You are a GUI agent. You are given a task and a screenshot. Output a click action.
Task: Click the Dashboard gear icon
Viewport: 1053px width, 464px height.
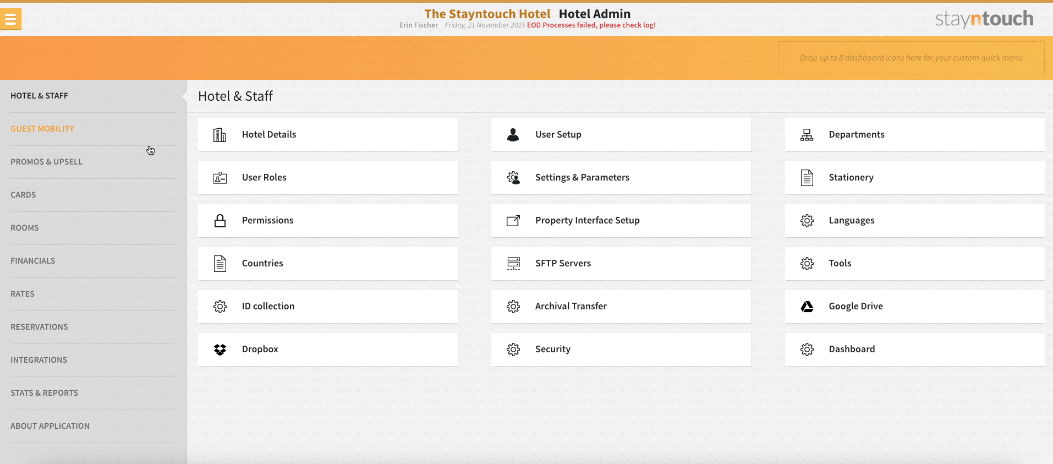click(x=807, y=350)
